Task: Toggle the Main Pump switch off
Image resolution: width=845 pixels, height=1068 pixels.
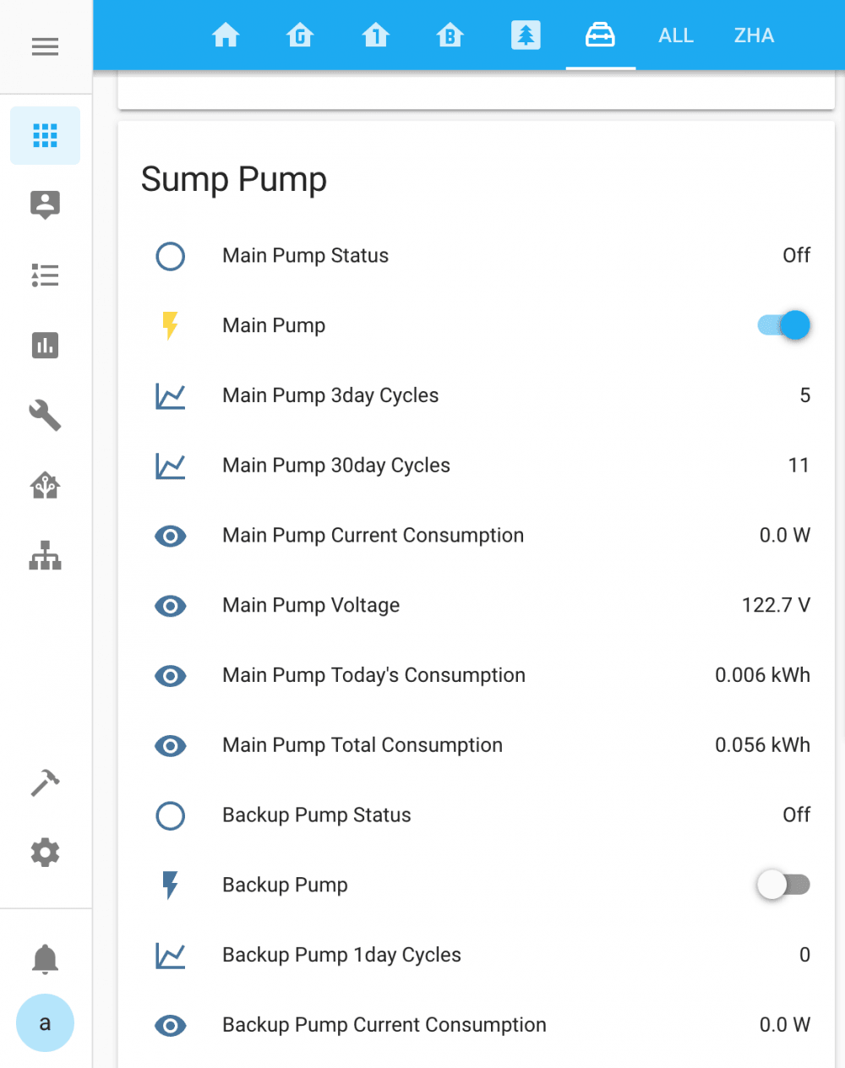Action: (782, 324)
